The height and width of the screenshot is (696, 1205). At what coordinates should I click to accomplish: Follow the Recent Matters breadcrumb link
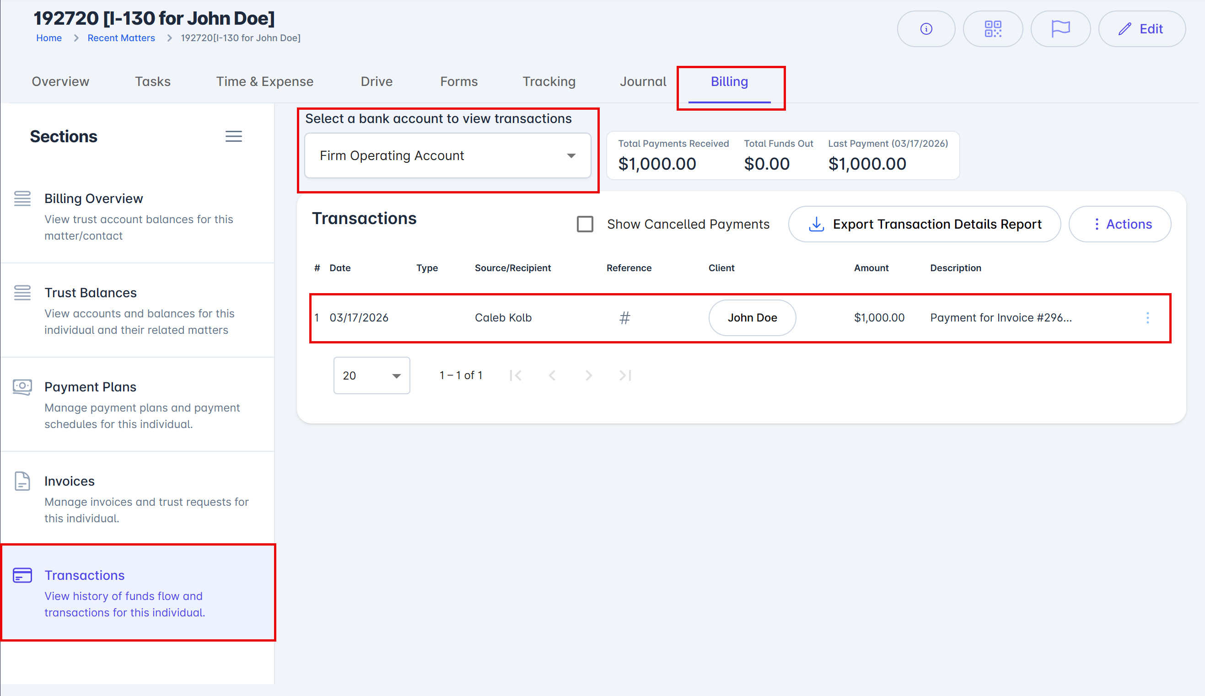coord(121,38)
